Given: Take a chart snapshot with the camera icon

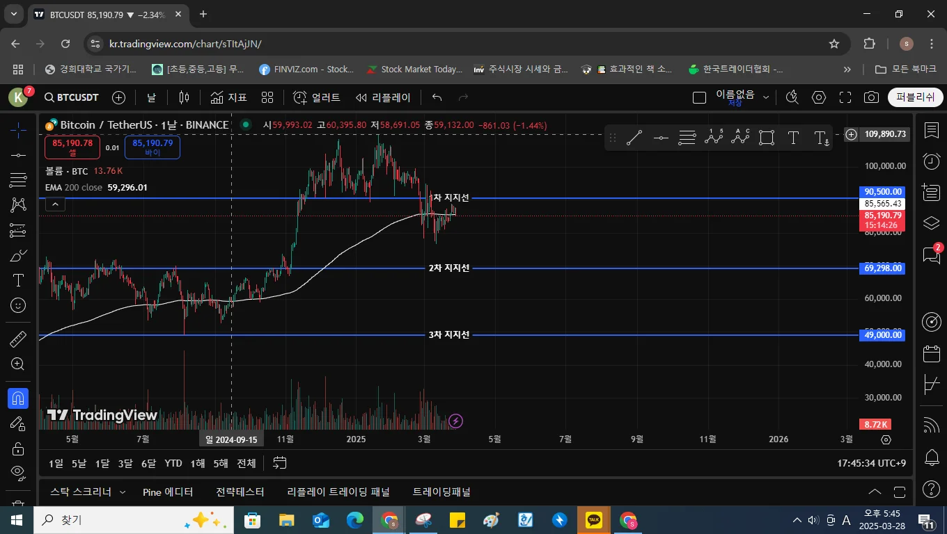Looking at the screenshot, I should click(x=871, y=97).
